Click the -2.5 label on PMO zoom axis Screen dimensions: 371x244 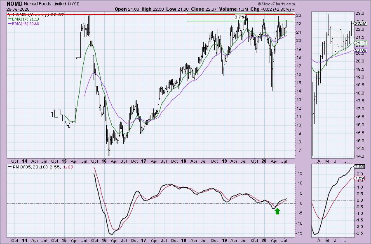click(x=359, y=233)
